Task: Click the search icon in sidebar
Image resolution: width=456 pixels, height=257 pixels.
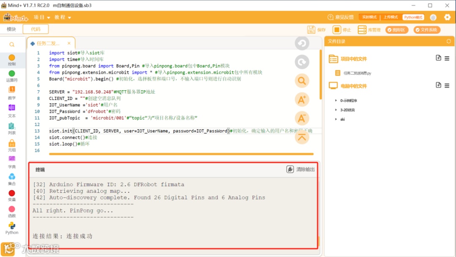Action: [x=12, y=44]
